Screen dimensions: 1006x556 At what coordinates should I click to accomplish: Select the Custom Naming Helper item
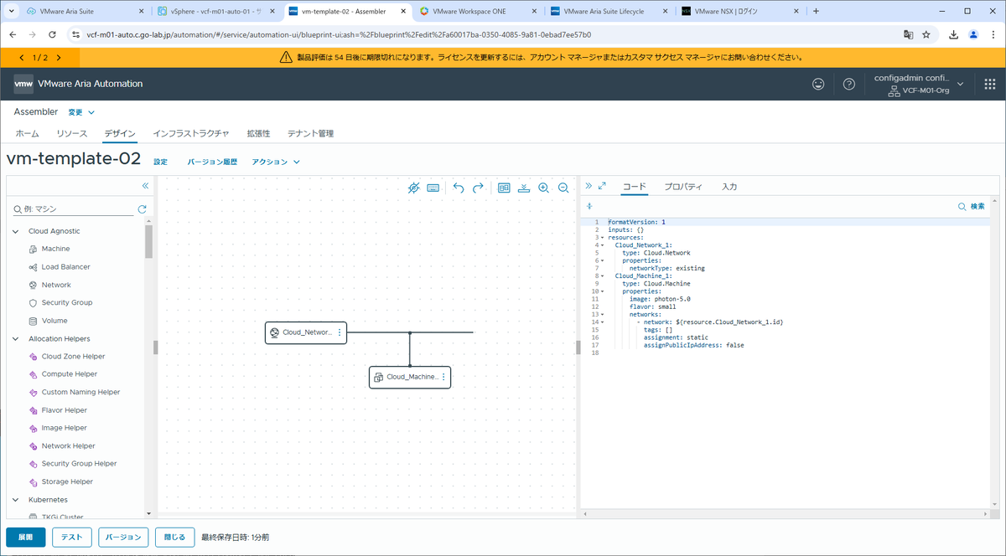80,392
